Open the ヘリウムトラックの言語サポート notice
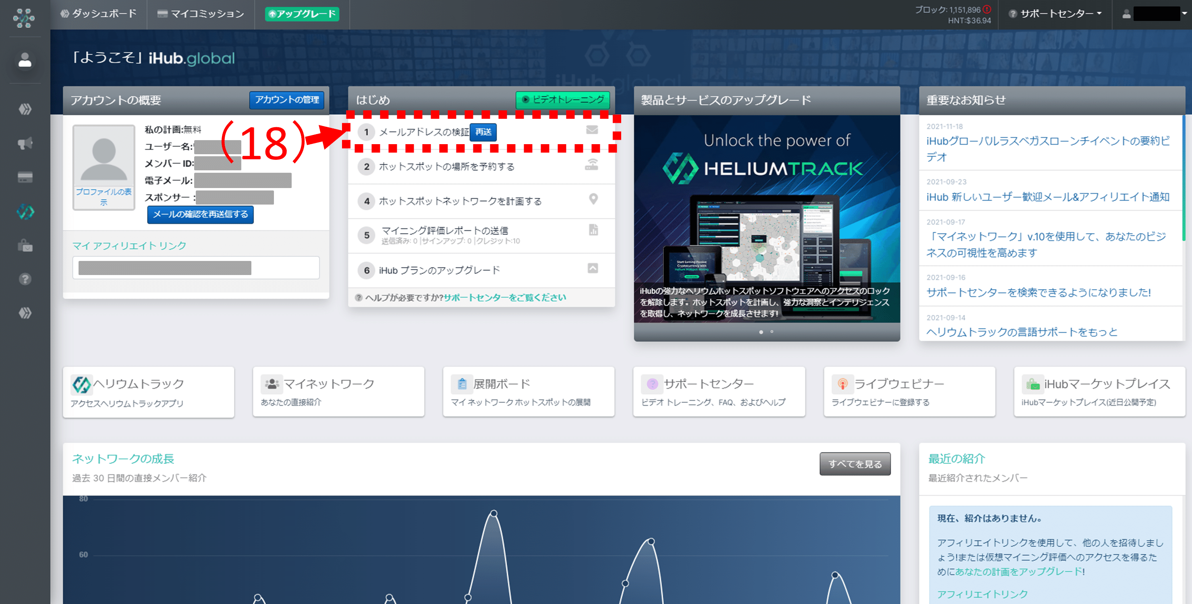This screenshot has width=1192, height=604. click(1022, 332)
